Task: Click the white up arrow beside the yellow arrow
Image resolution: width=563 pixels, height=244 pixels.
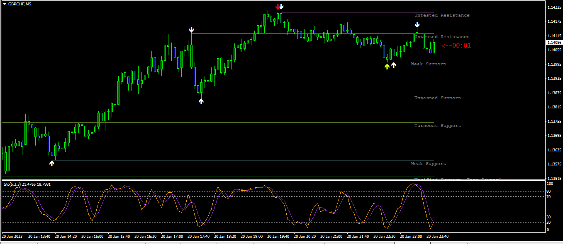Action: pos(394,65)
